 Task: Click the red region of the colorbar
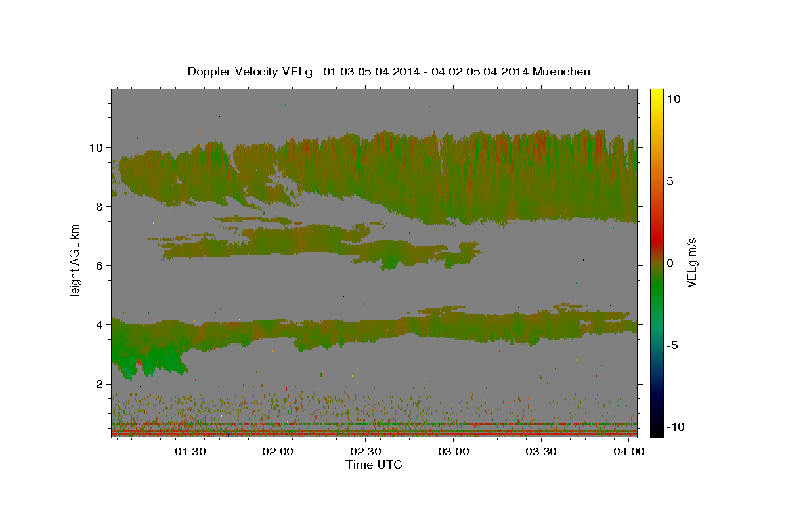click(656, 240)
